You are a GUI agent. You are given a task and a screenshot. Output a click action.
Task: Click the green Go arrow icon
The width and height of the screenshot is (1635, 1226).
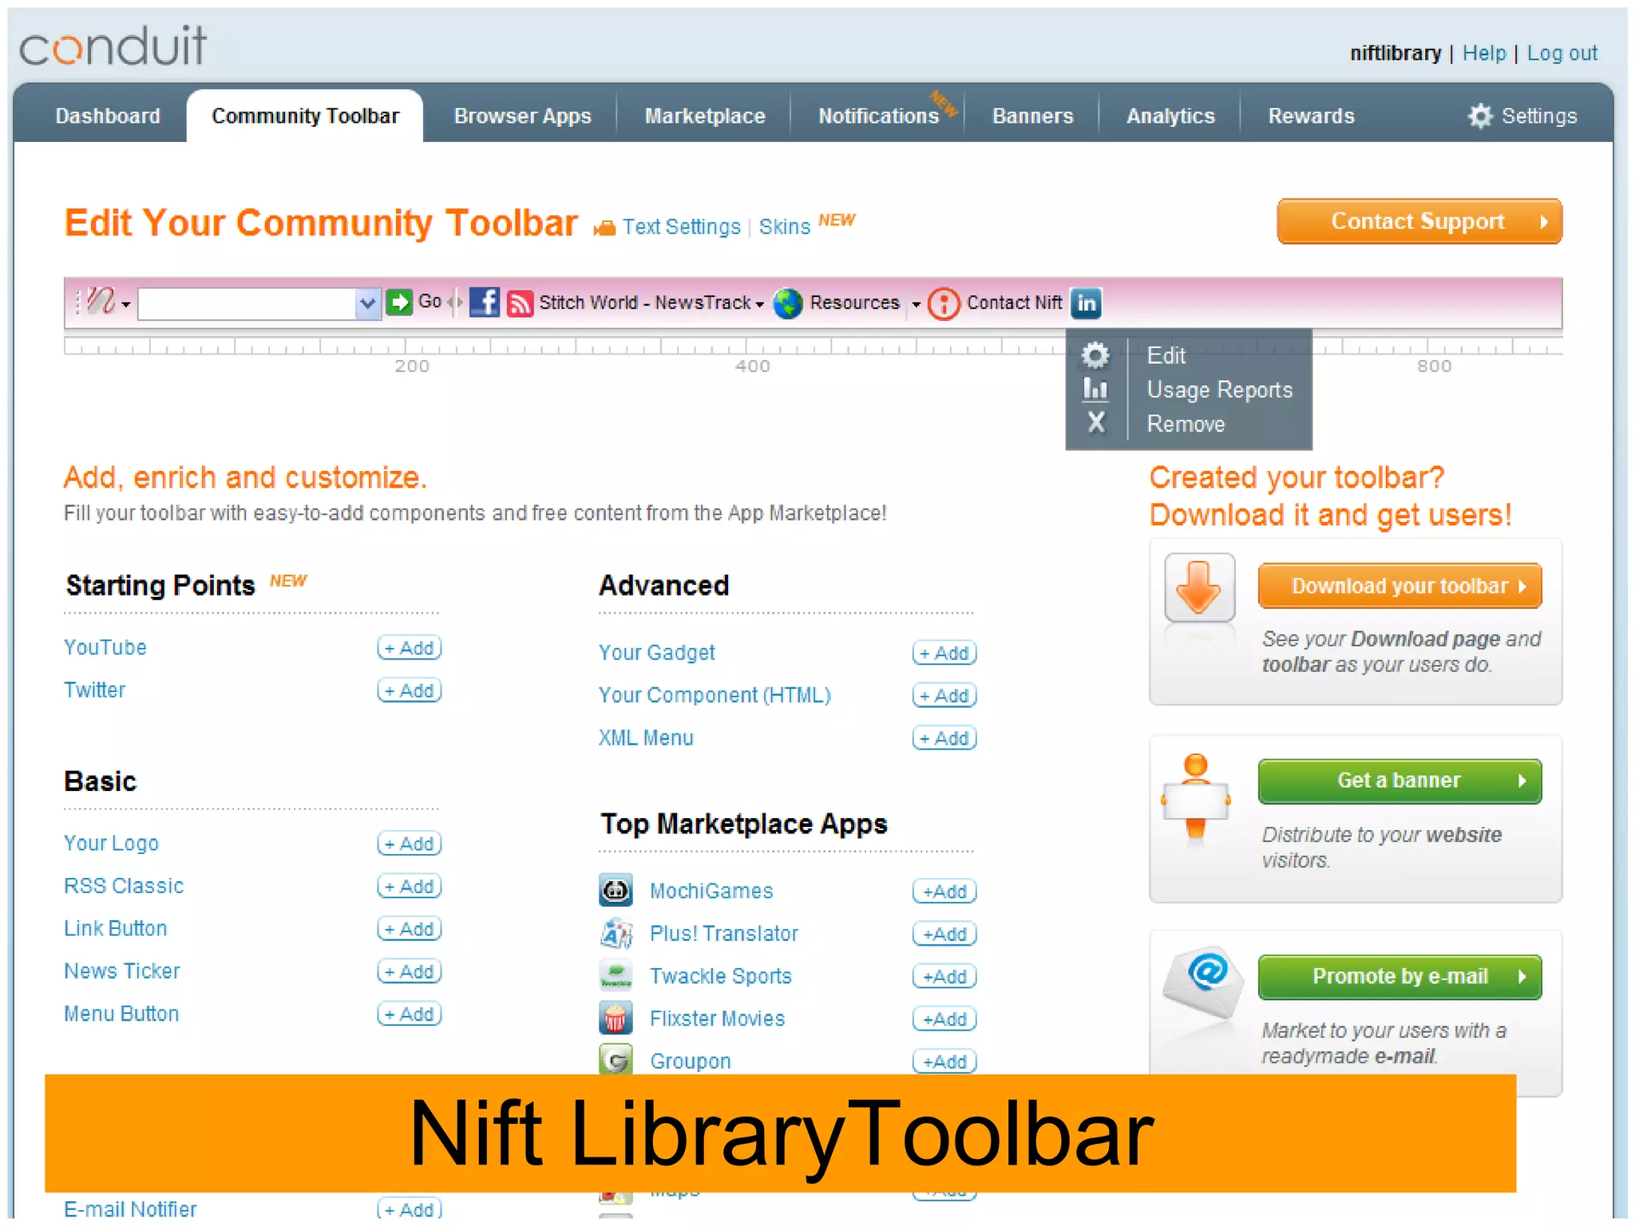pos(398,302)
